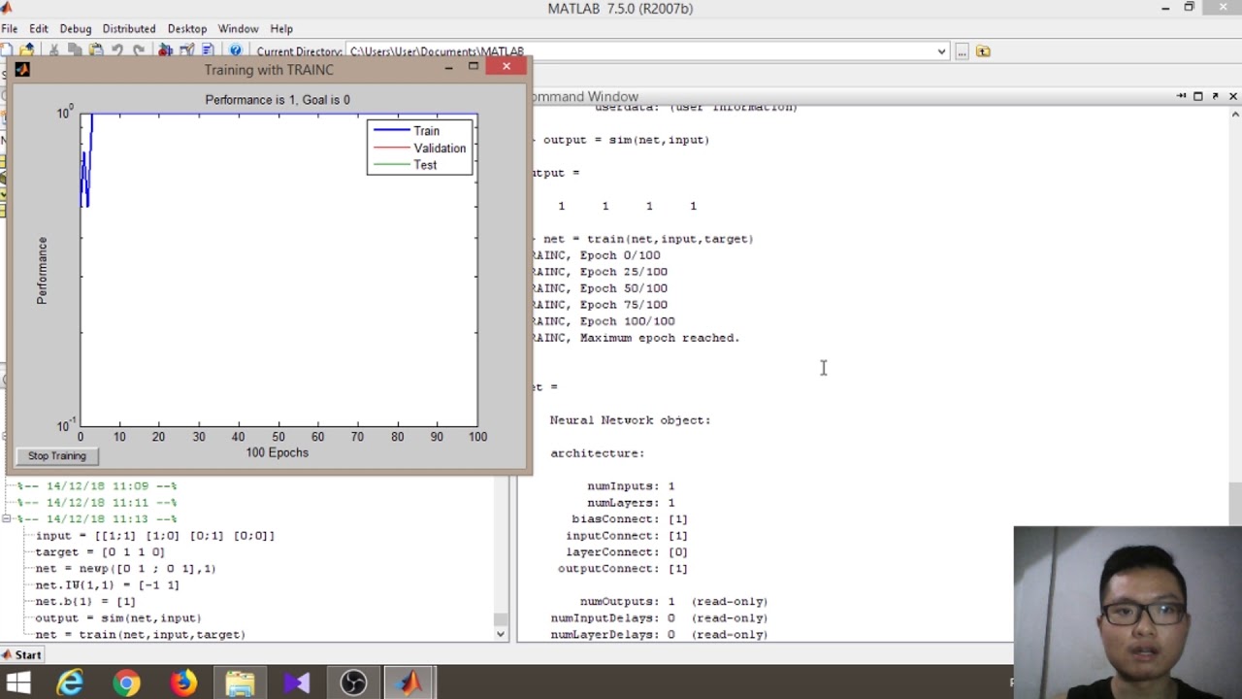Image resolution: width=1242 pixels, height=699 pixels.
Task: Click the Copy toolbar icon
Action: 75,50
